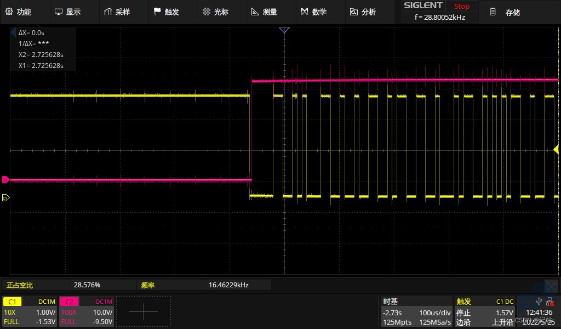Image resolution: width=561 pixels, height=329 pixels.
Task: Open the 光标 cursors menu
Action: [215, 12]
